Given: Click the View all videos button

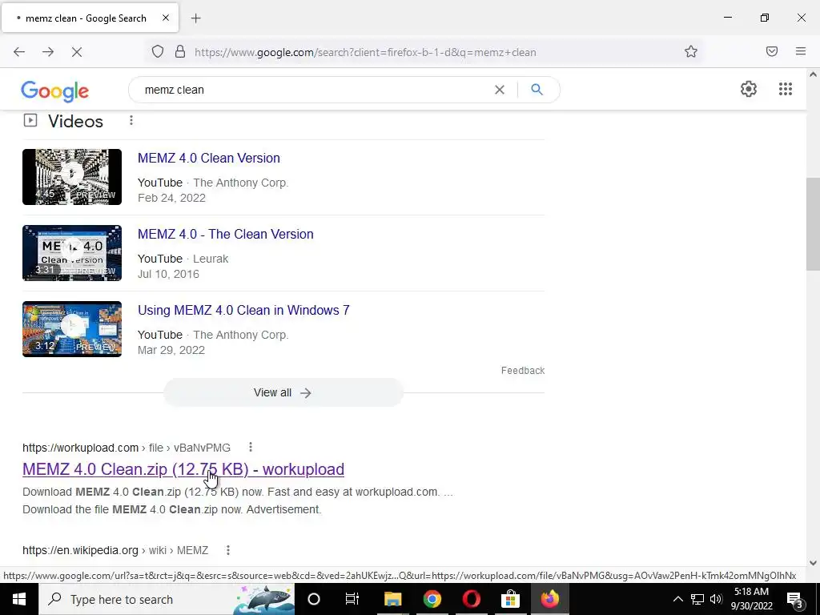Looking at the screenshot, I should [x=283, y=392].
